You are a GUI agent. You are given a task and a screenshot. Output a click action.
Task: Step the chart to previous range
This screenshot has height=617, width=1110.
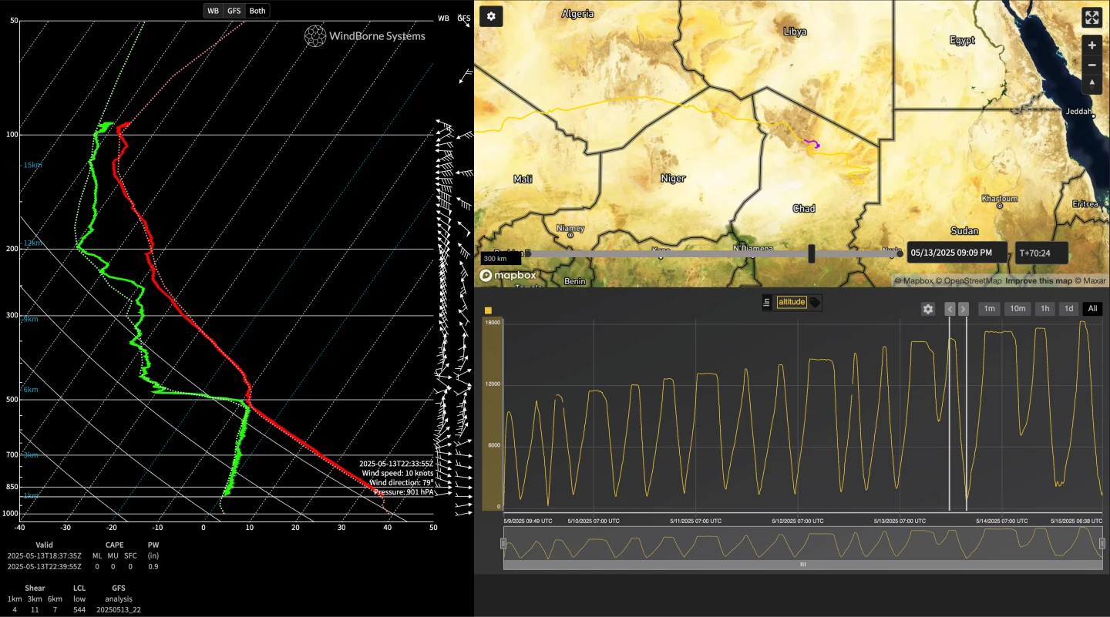point(950,309)
